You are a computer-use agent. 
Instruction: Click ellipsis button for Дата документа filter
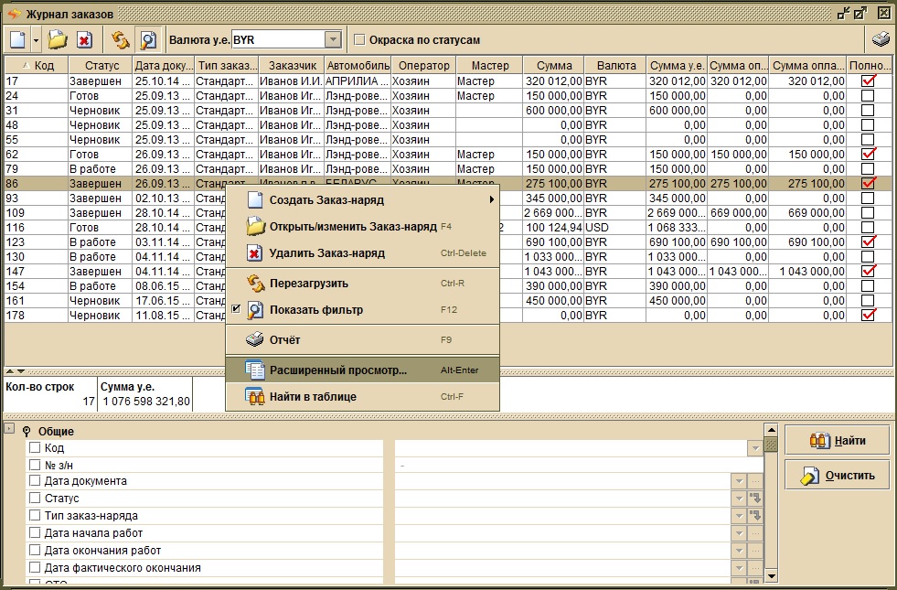[755, 482]
